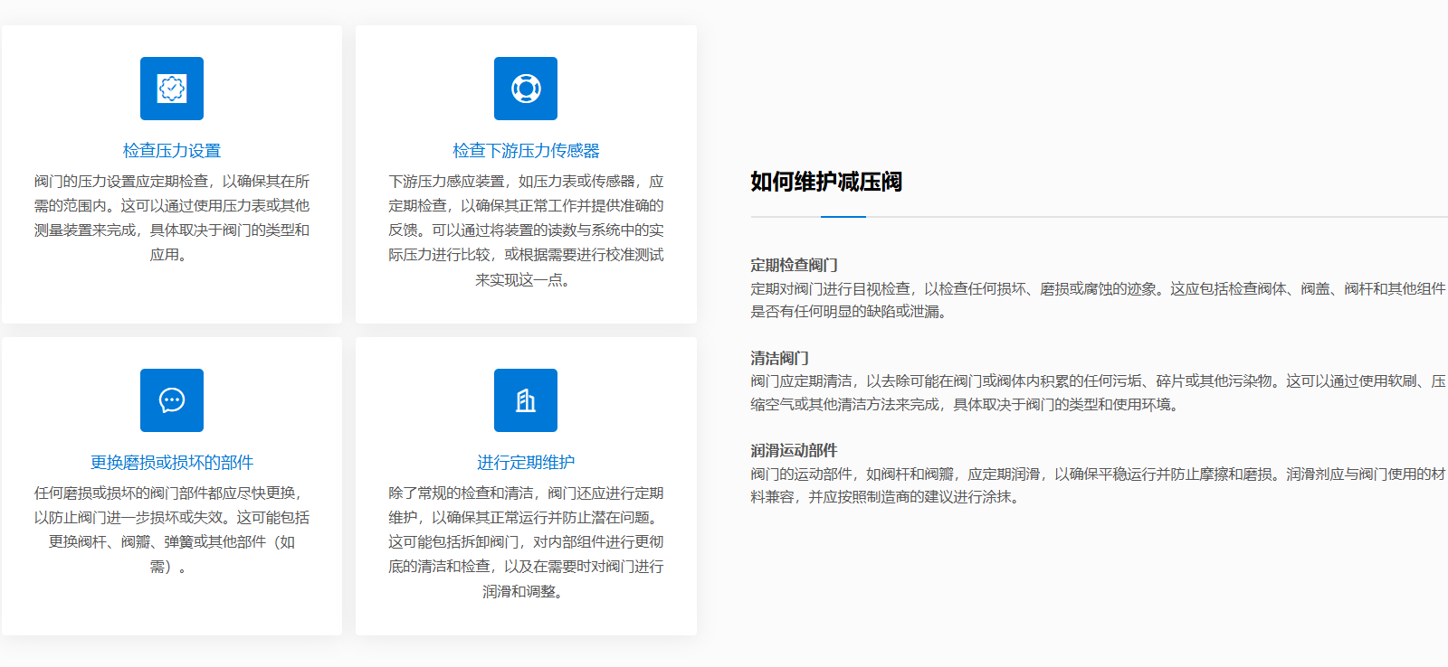Click the description paragraph under 检查下游压力传感器
Screen dimensions: 1448x667
coord(526,230)
